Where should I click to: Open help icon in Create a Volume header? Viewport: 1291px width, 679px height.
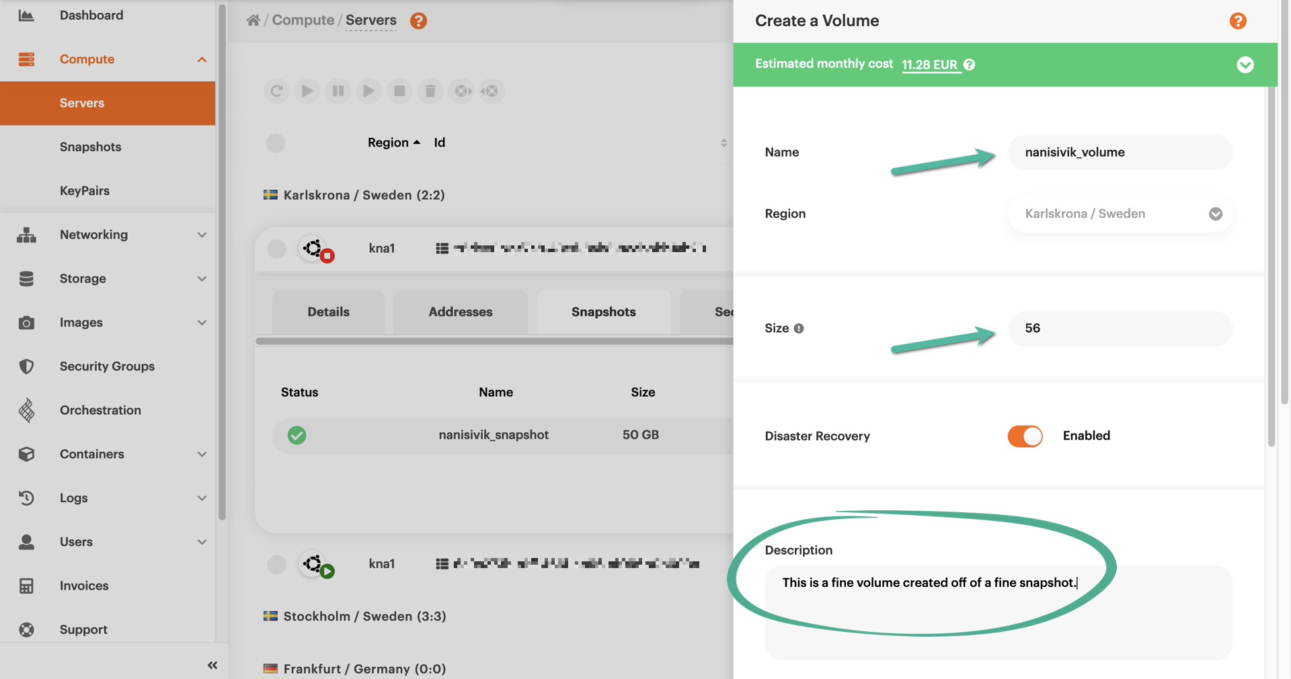pyautogui.click(x=1237, y=21)
